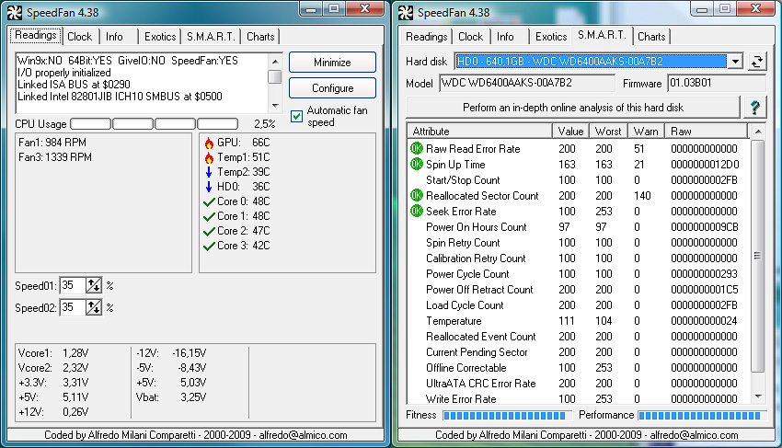
Task: Select the Current Pending Sector row
Action: coord(579,352)
